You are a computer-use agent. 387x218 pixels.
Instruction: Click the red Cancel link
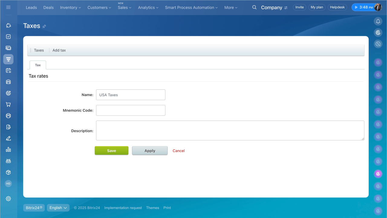tap(178, 151)
